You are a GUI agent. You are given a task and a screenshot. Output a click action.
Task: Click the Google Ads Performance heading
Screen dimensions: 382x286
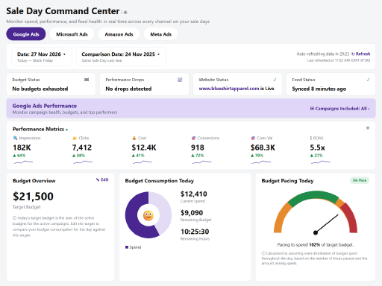(x=45, y=106)
